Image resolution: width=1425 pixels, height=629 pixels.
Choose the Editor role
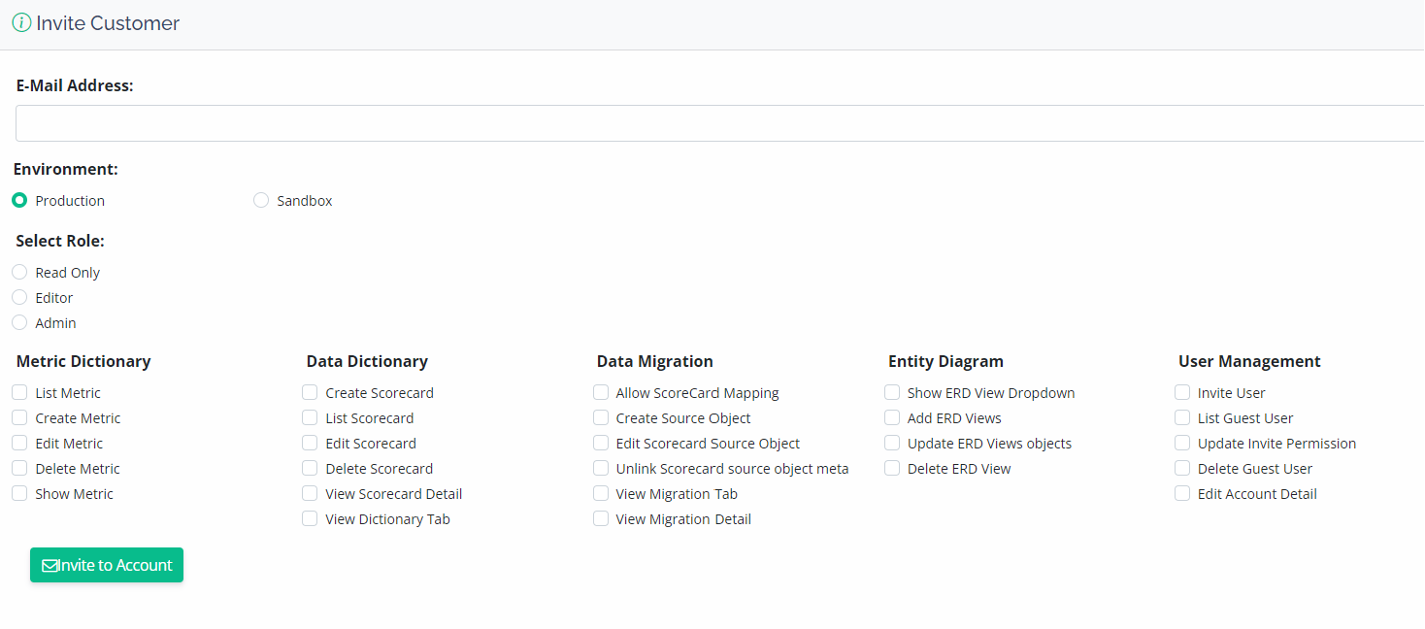tap(19, 297)
